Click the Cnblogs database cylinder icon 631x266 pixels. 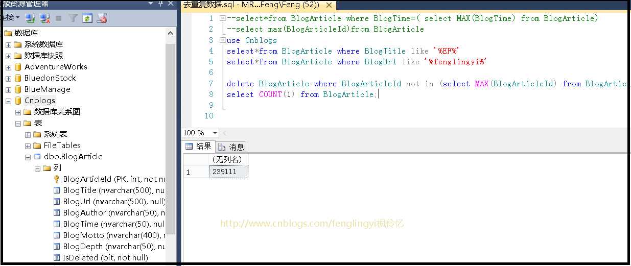(x=18, y=101)
